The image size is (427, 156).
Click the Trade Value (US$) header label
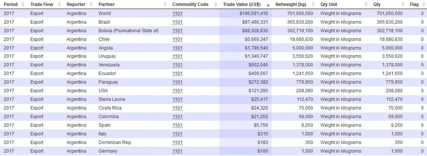(x=241, y=4)
